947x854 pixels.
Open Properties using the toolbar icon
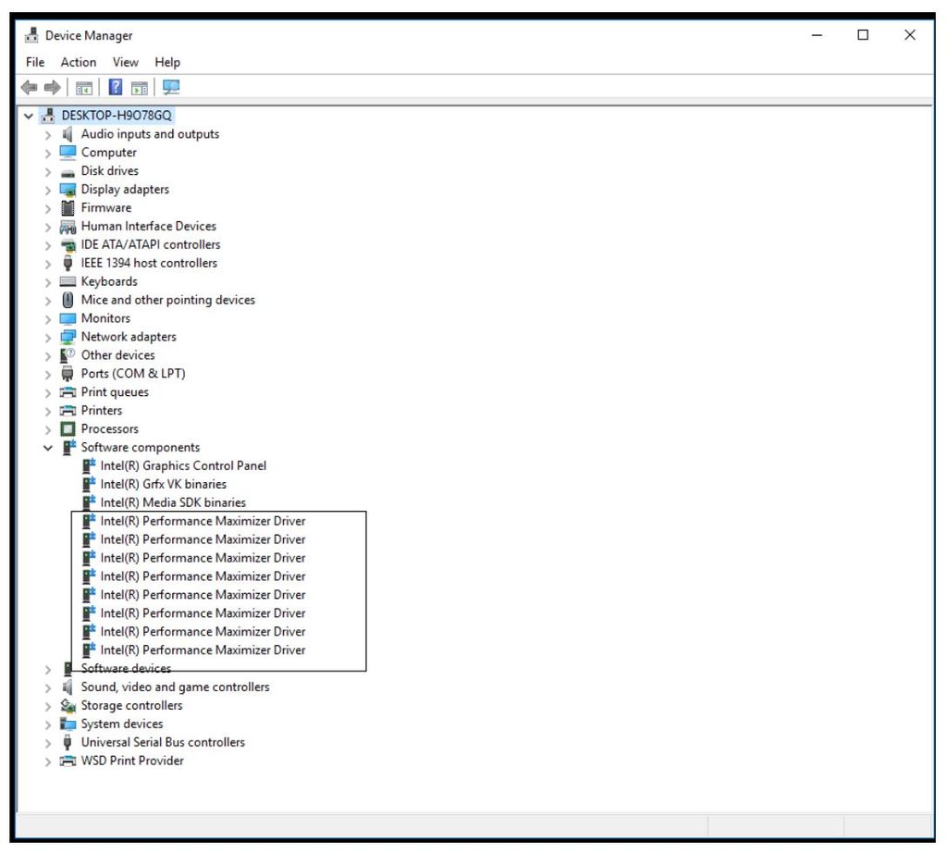pos(140,87)
